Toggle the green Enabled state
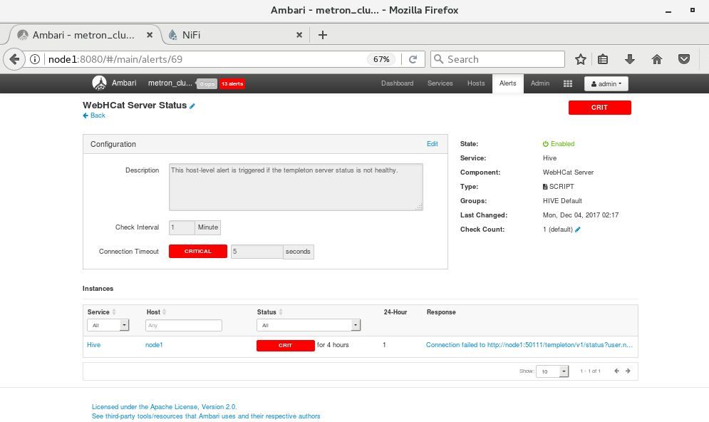The height and width of the screenshot is (422, 709). click(559, 144)
